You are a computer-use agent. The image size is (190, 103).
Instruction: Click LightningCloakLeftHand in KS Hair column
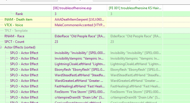tap(136, 64)
